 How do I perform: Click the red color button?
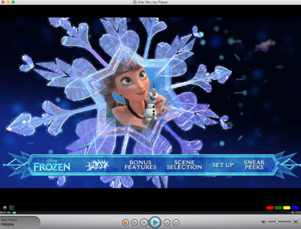pos(270,208)
